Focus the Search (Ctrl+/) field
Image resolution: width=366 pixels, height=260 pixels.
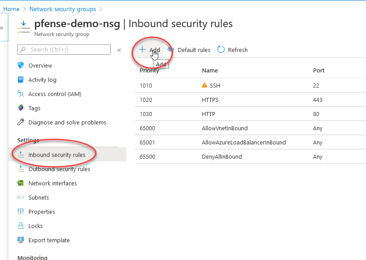[64, 50]
